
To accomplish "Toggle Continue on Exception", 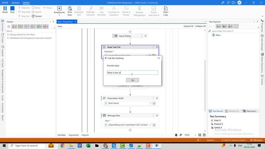I will 114,11.
